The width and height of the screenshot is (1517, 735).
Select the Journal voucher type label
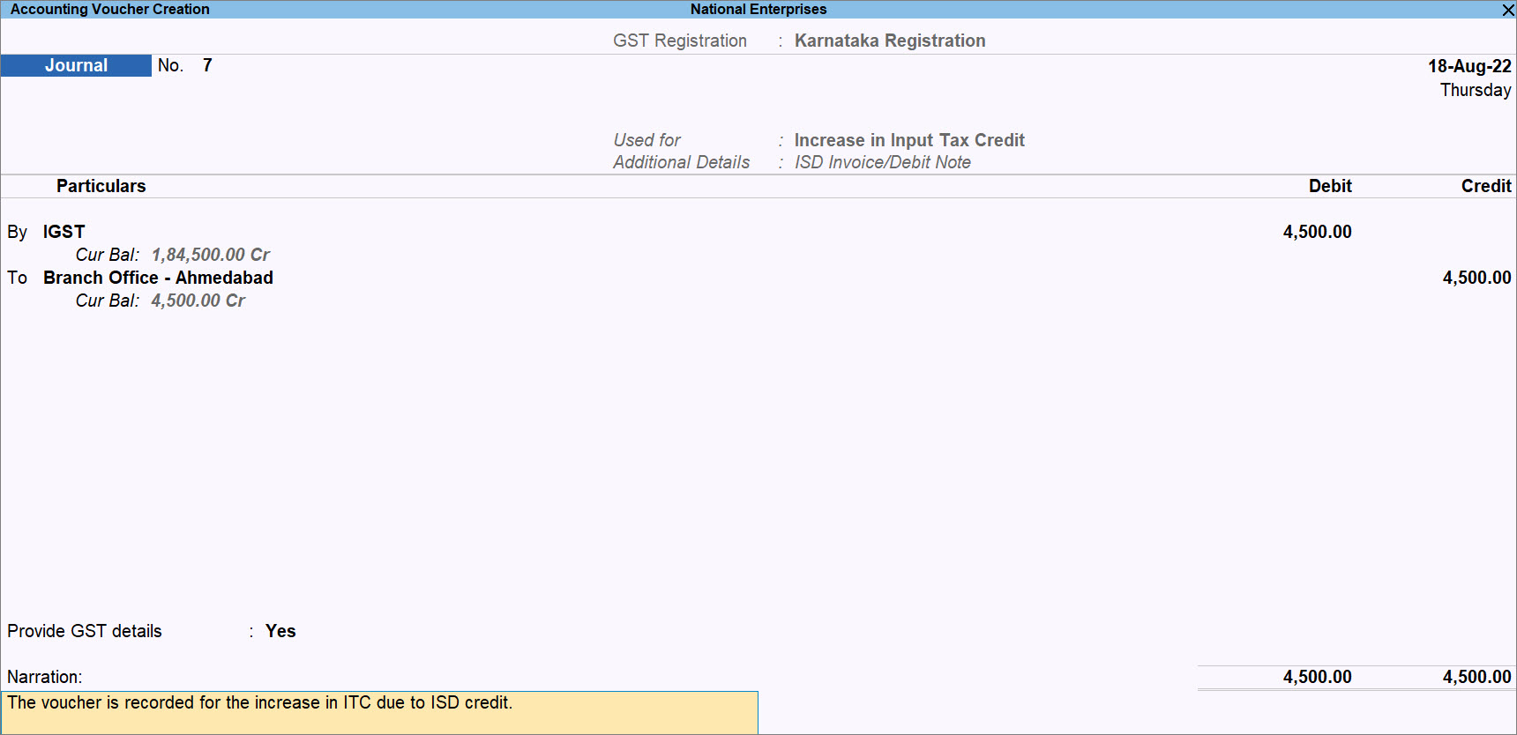click(x=76, y=65)
